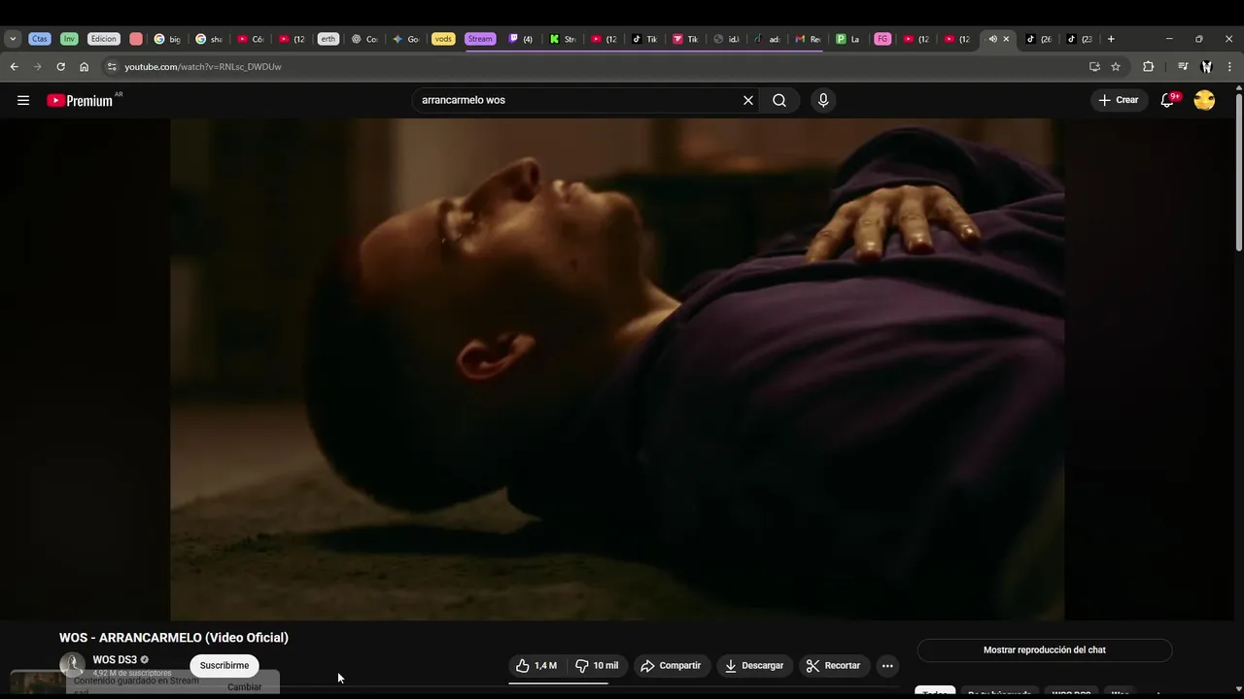Viewport: 1244px width, 699px height.
Task: Click the Compartir share button
Action: click(671, 665)
